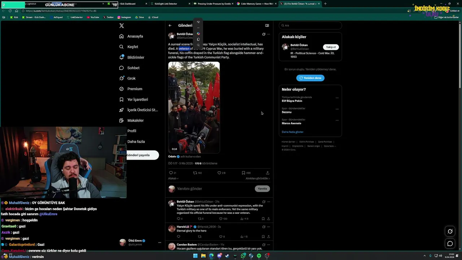Open floating Grok button
Image resolution: width=462 pixels, height=260 pixels.
tap(450, 231)
